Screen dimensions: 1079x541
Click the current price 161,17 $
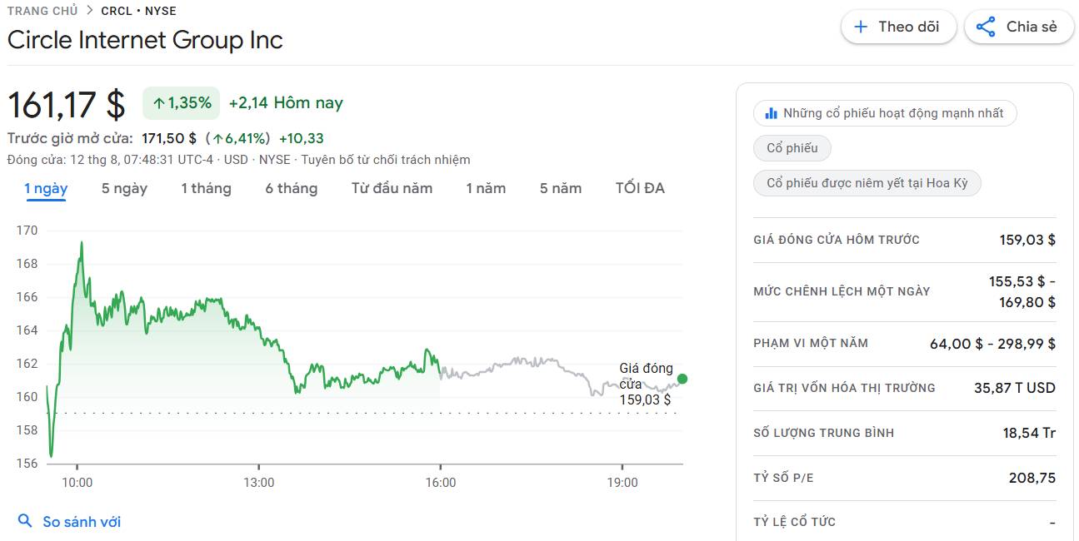click(67, 105)
